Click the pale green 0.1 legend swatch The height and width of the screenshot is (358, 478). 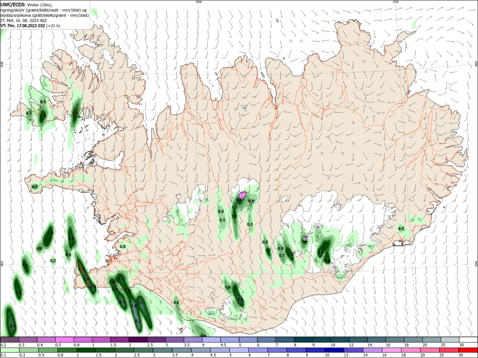(10, 350)
